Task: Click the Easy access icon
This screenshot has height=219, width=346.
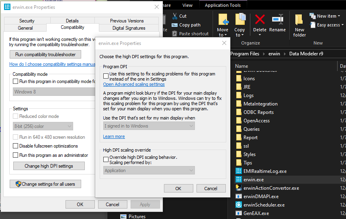Action: click(313, 25)
